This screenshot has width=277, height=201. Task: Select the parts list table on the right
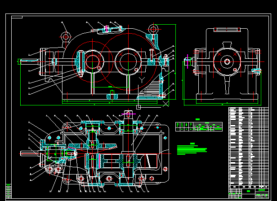point(249,148)
